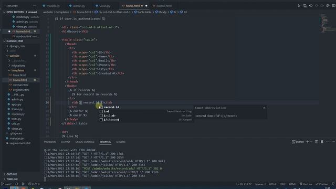336x189 pixels.
Task: Open urls.py in the file tree
Action: [15, 124]
